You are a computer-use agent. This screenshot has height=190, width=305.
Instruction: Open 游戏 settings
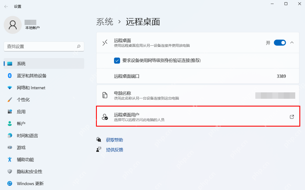pos(44,147)
